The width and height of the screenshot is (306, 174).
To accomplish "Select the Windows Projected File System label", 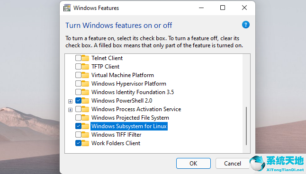I will tap(130, 118).
